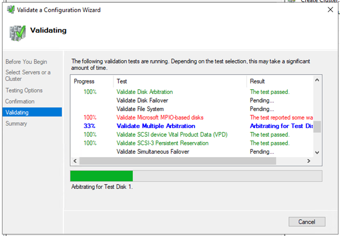Open the Testing Options step
340x236 pixels.
pyautogui.click(x=24, y=90)
